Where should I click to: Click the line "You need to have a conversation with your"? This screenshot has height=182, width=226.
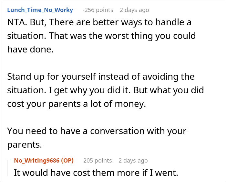(x=97, y=131)
